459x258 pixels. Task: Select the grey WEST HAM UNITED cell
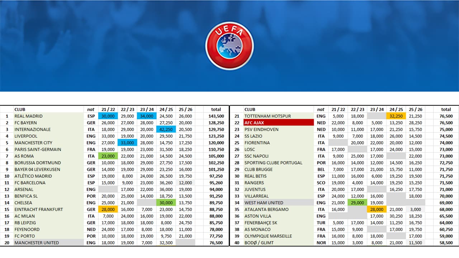point(278,203)
